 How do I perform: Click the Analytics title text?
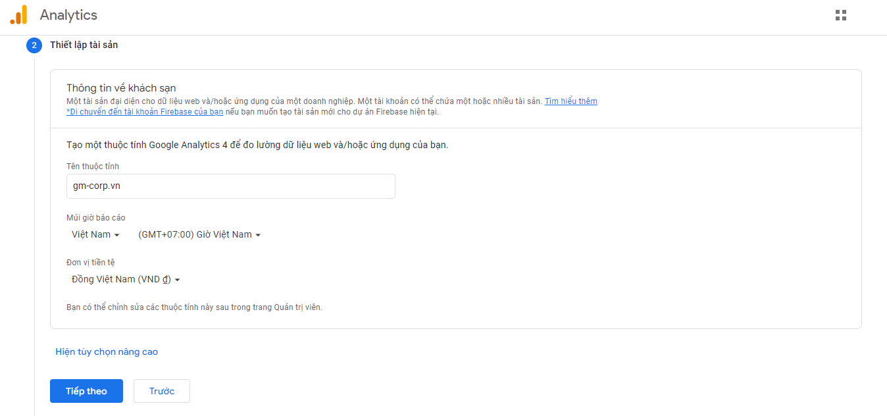[x=68, y=14]
